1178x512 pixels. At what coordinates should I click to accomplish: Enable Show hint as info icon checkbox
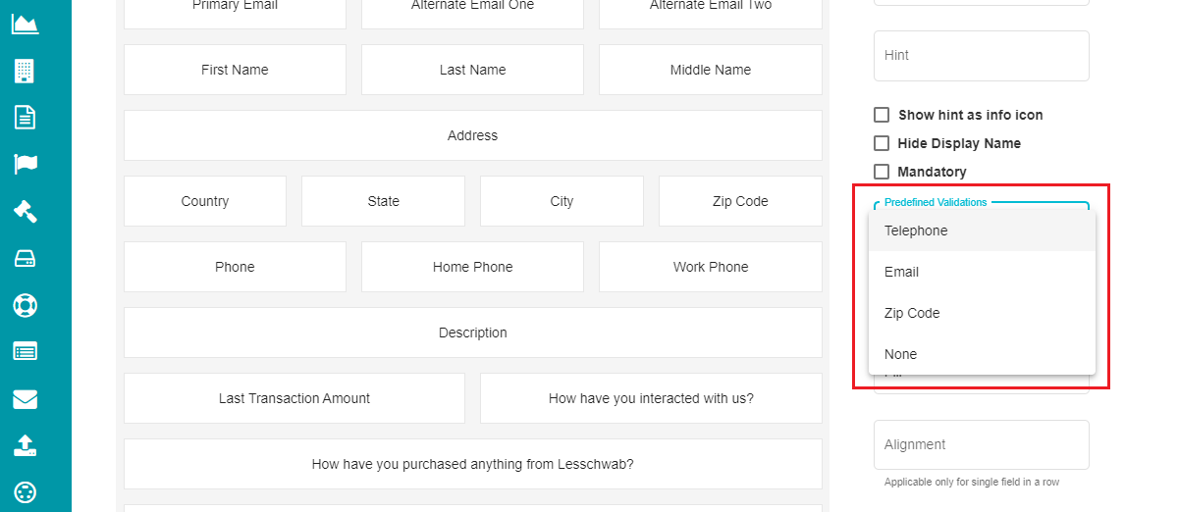coord(882,115)
